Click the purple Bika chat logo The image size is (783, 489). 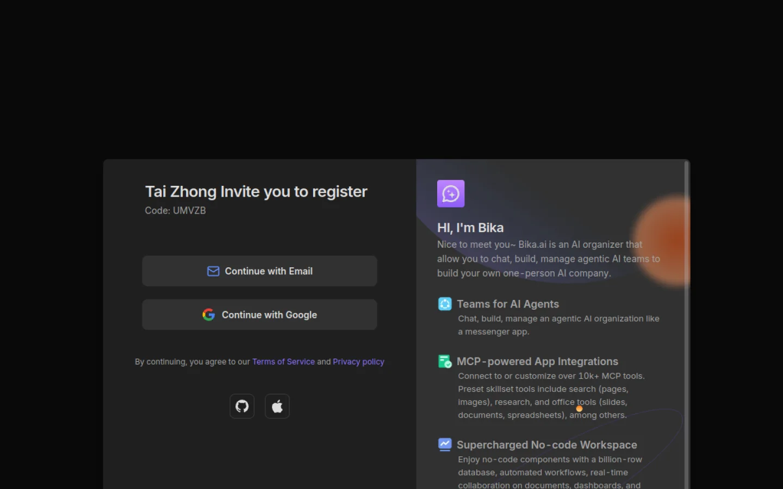[451, 193]
